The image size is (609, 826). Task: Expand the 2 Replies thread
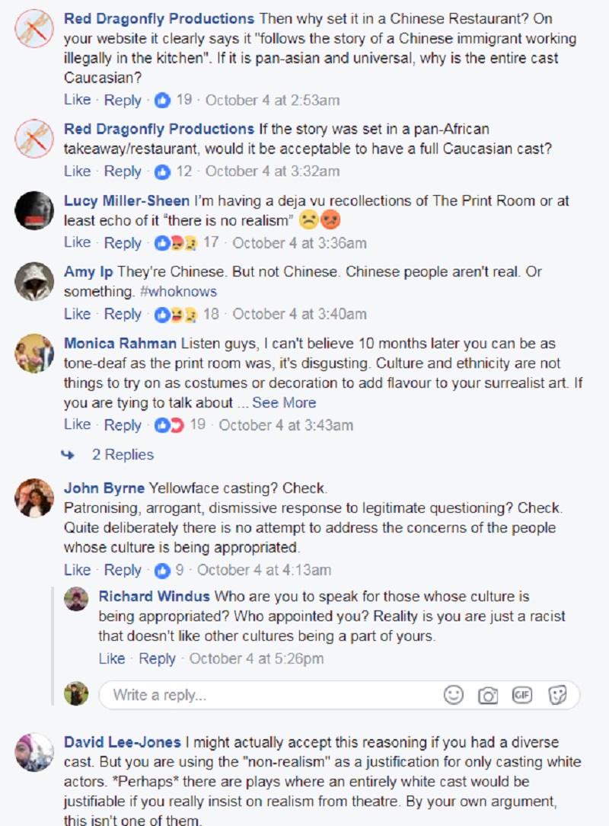(x=123, y=455)
